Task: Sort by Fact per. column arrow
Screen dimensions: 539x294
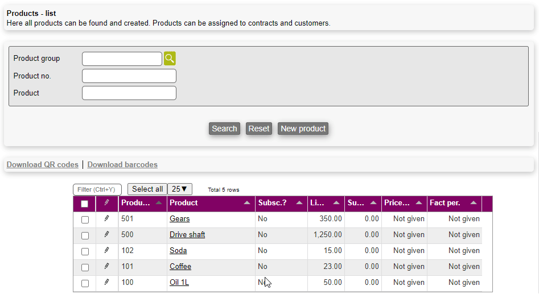Action: (x=474, y=203)
